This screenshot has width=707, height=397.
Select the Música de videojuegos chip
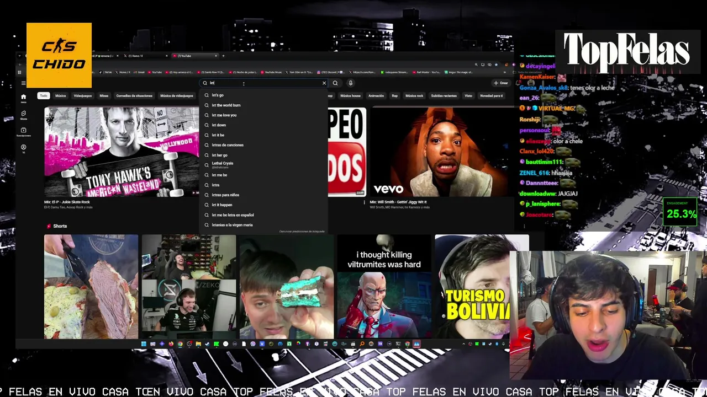point(177,96)
